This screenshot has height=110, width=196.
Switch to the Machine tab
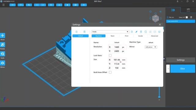[x=99, y=36]
